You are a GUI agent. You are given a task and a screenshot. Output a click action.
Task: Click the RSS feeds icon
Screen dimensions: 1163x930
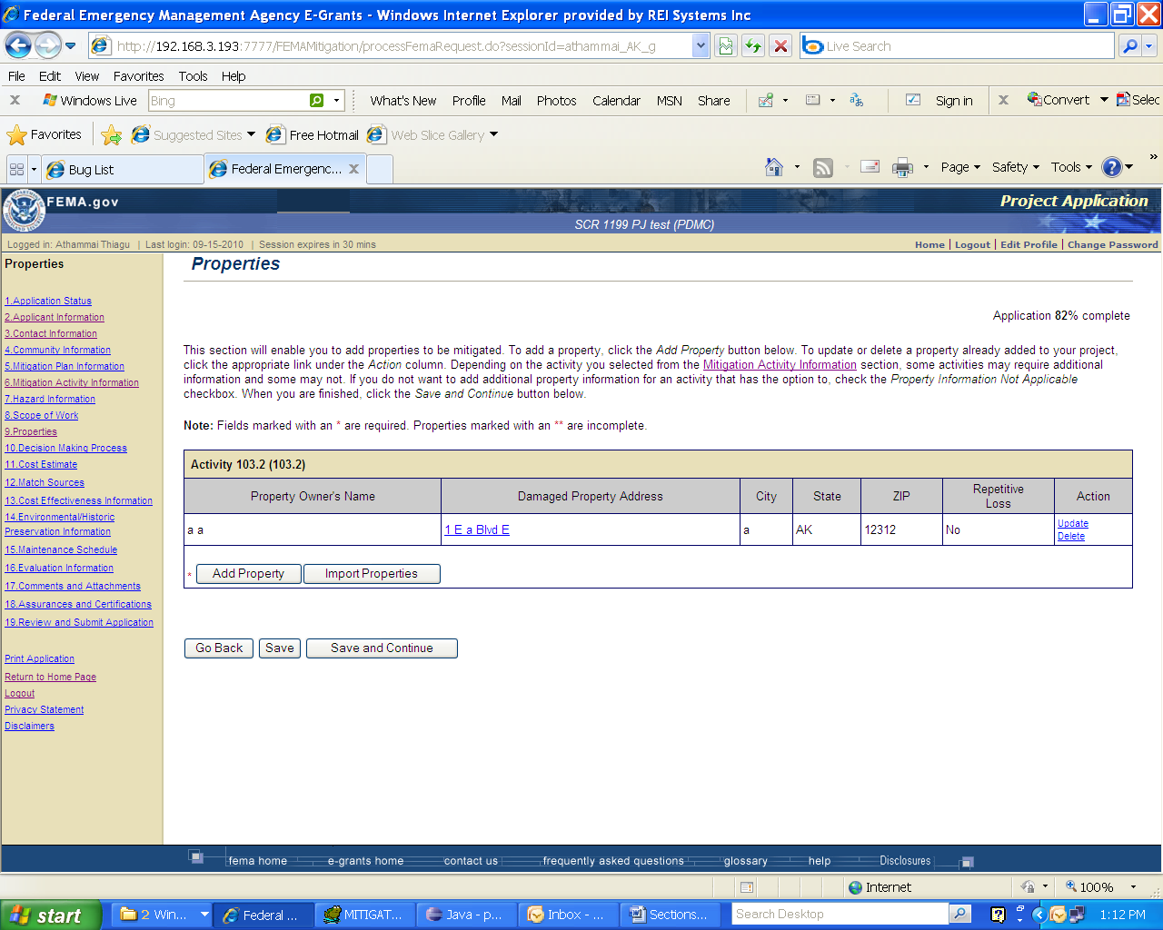pos(823,167)
